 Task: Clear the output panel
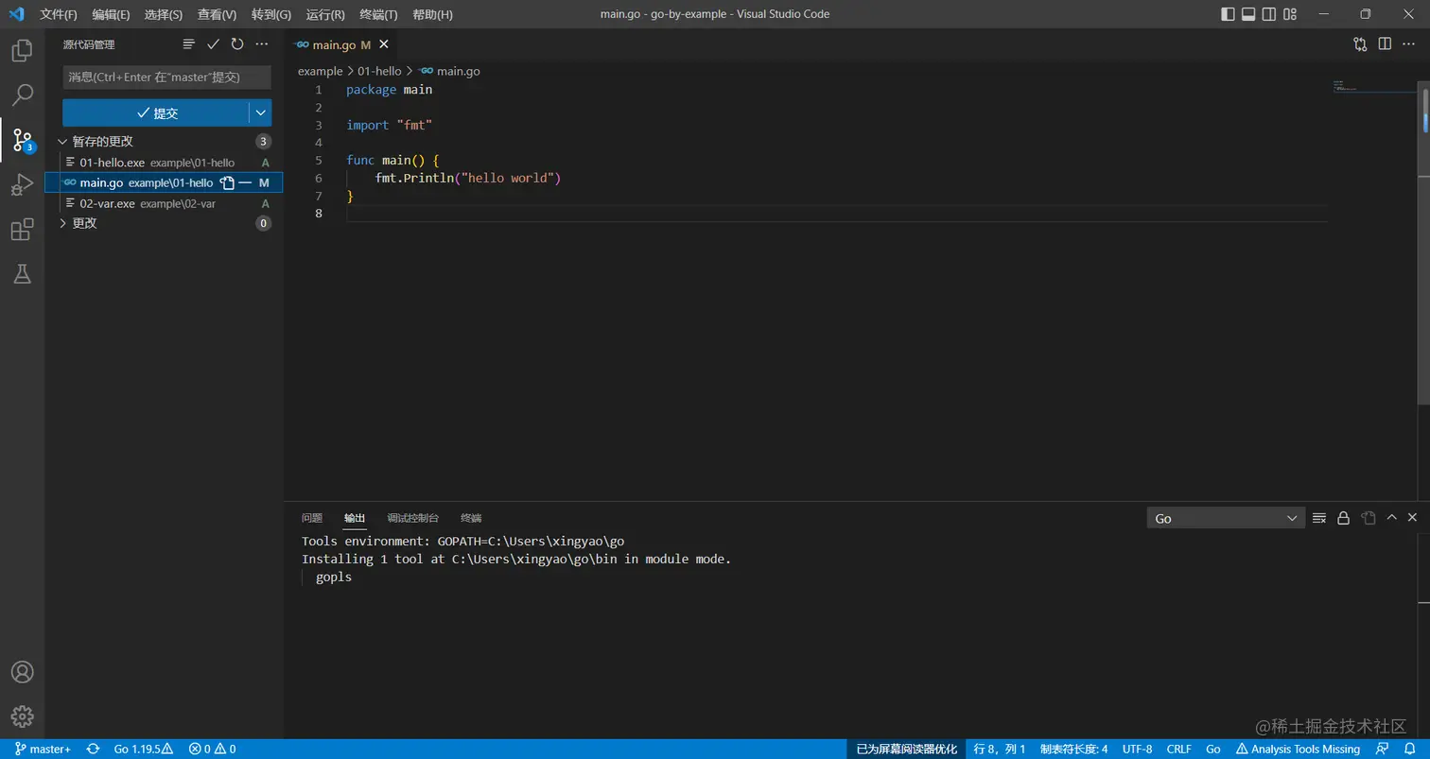[x=1319, y=518]
